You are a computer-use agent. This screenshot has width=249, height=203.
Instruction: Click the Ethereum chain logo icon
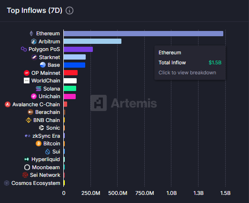click(x=31, y=33)
